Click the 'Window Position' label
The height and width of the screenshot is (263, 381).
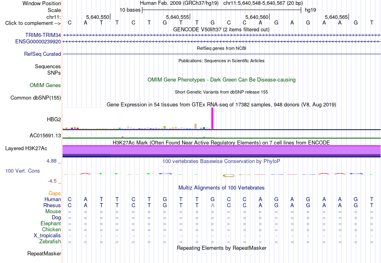tap(42, 3)
